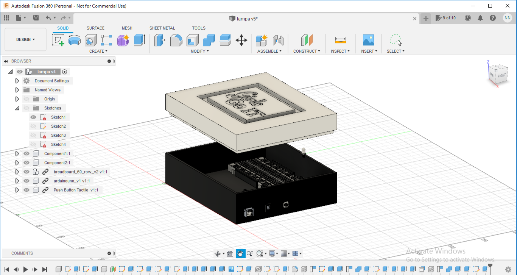Switch to the SURFACE tab
Screen dimensions: 517x275
click(x=95, y=28)
